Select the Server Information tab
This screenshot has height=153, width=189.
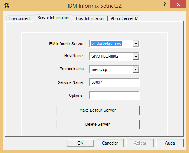[53, 18]
